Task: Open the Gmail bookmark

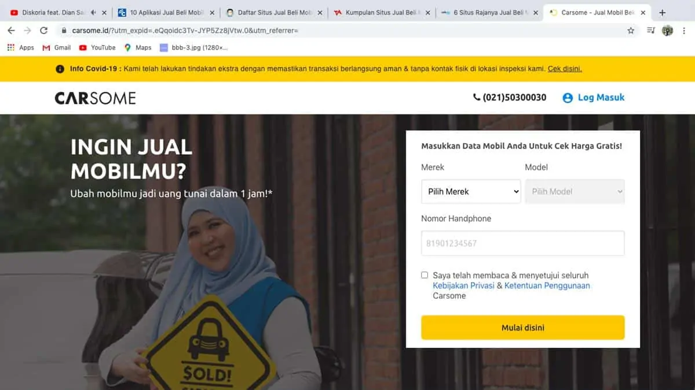Action: click(57, 48)
